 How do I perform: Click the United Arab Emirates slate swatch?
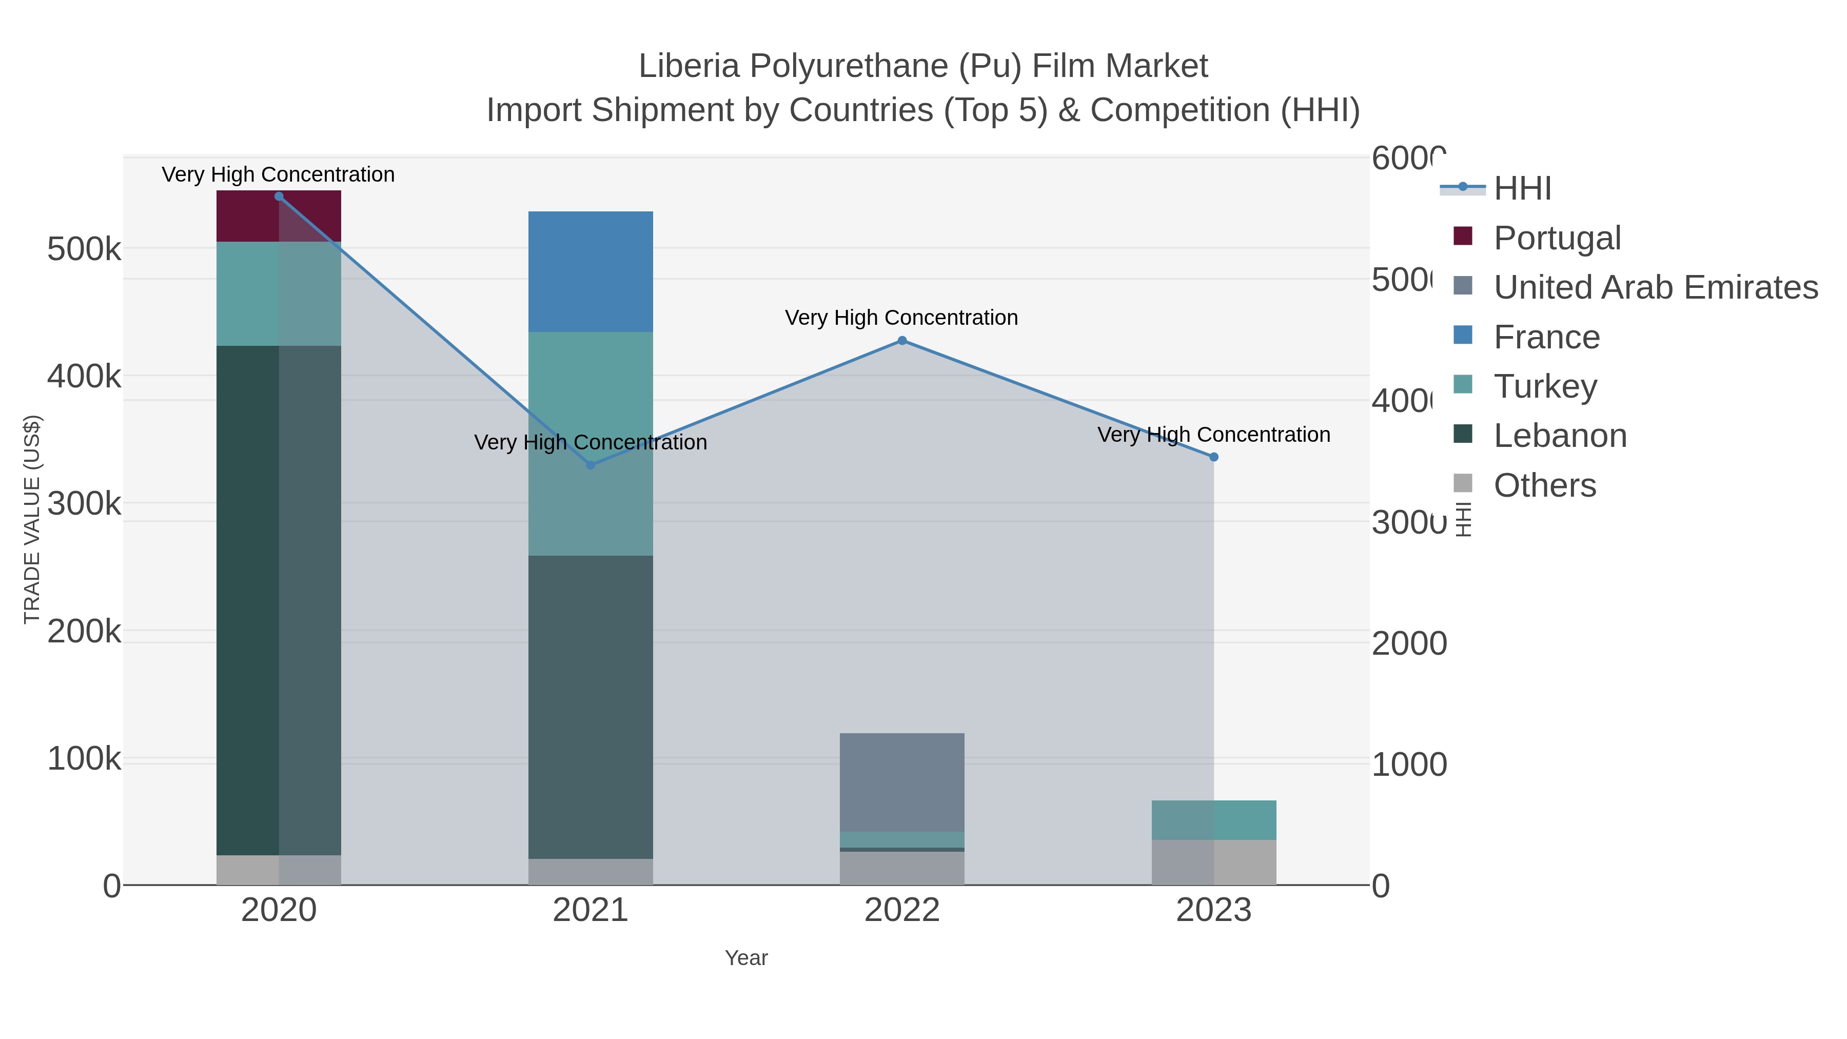[1463, 285]
